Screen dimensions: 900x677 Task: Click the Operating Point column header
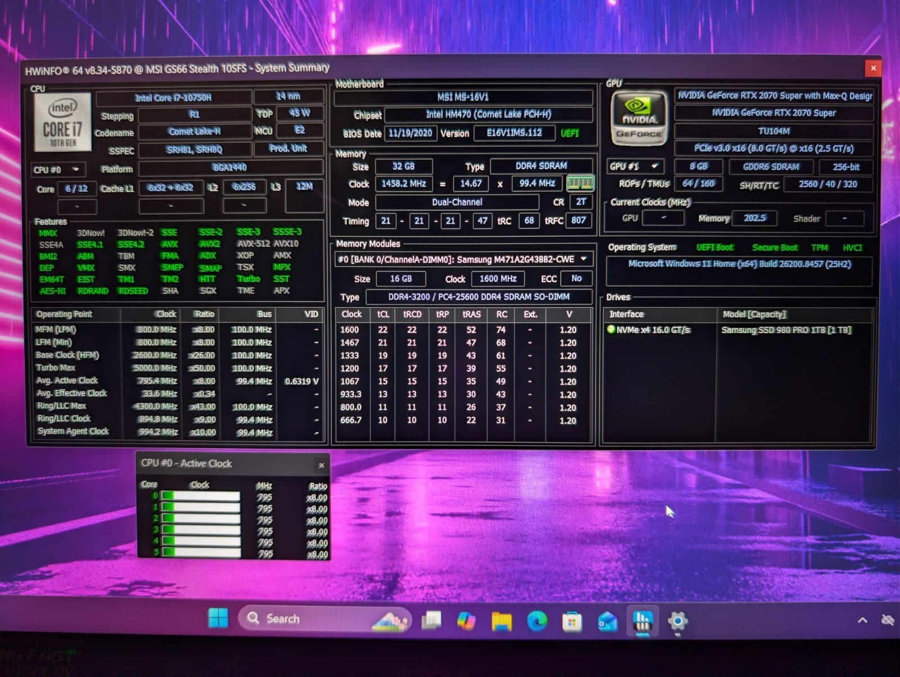(77, 314)
